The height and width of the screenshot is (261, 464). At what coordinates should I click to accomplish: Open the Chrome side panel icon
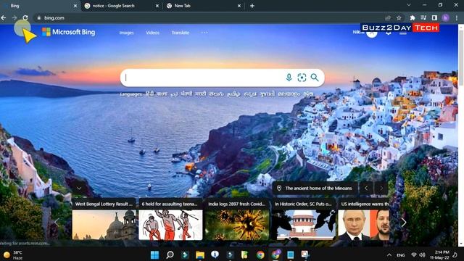[434, 17]
